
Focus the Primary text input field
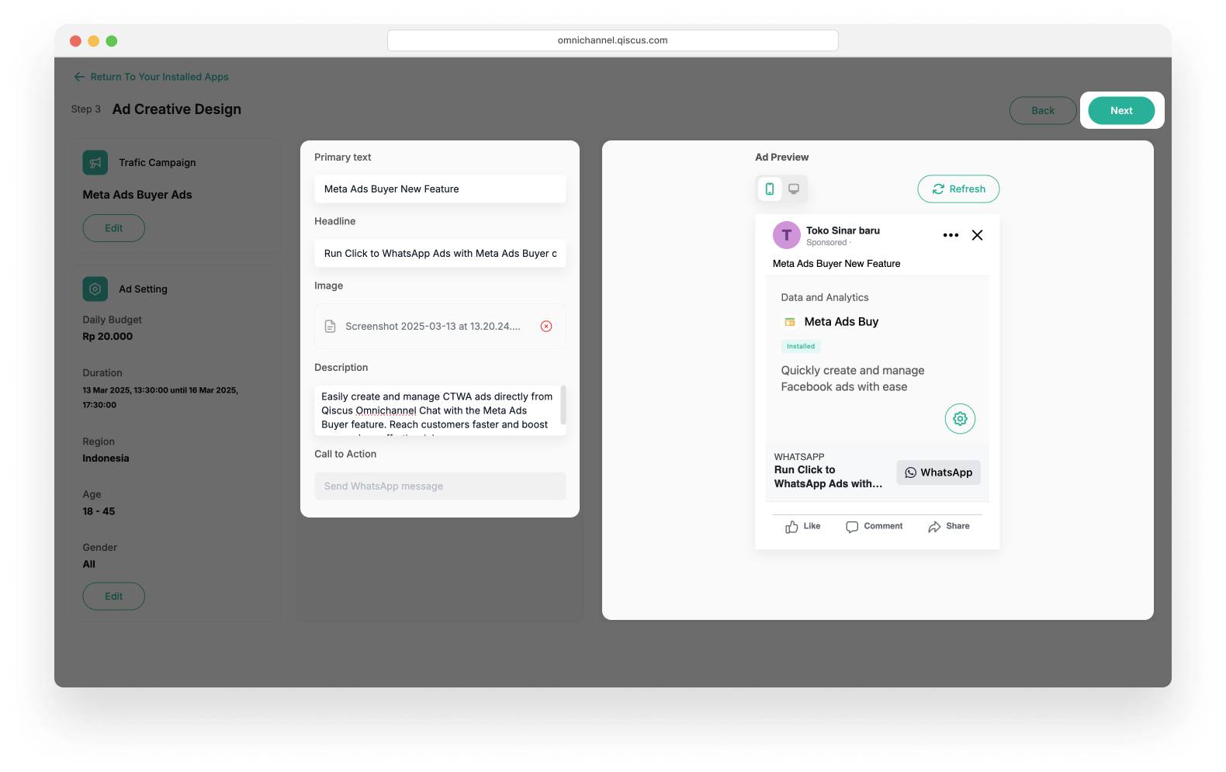point(440,189)
